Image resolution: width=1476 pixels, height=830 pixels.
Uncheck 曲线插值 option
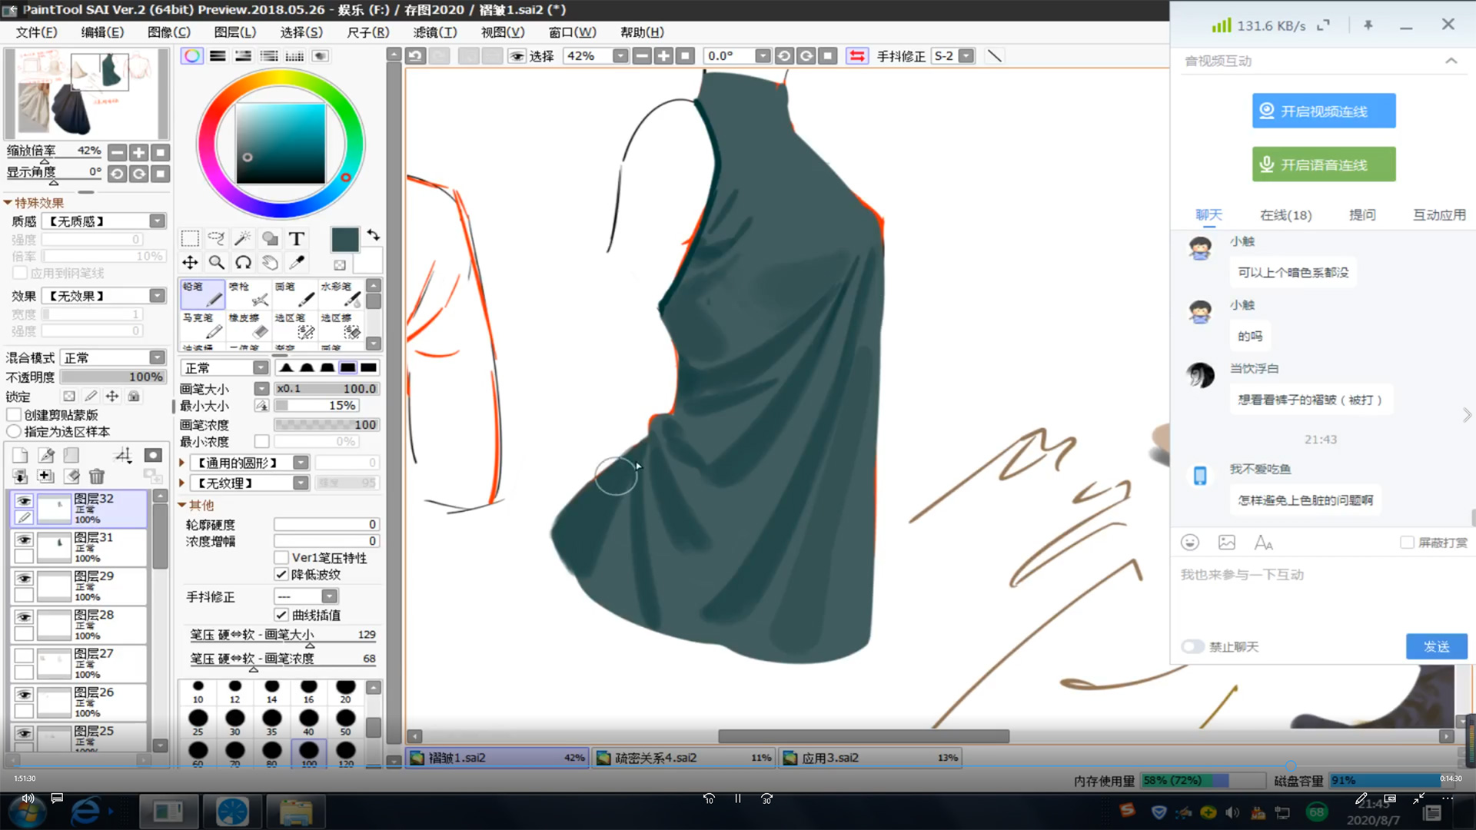[281, 616]
